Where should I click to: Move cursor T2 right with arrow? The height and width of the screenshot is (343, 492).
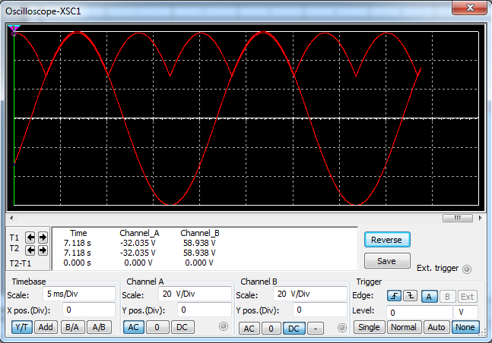tap(43, 250)
